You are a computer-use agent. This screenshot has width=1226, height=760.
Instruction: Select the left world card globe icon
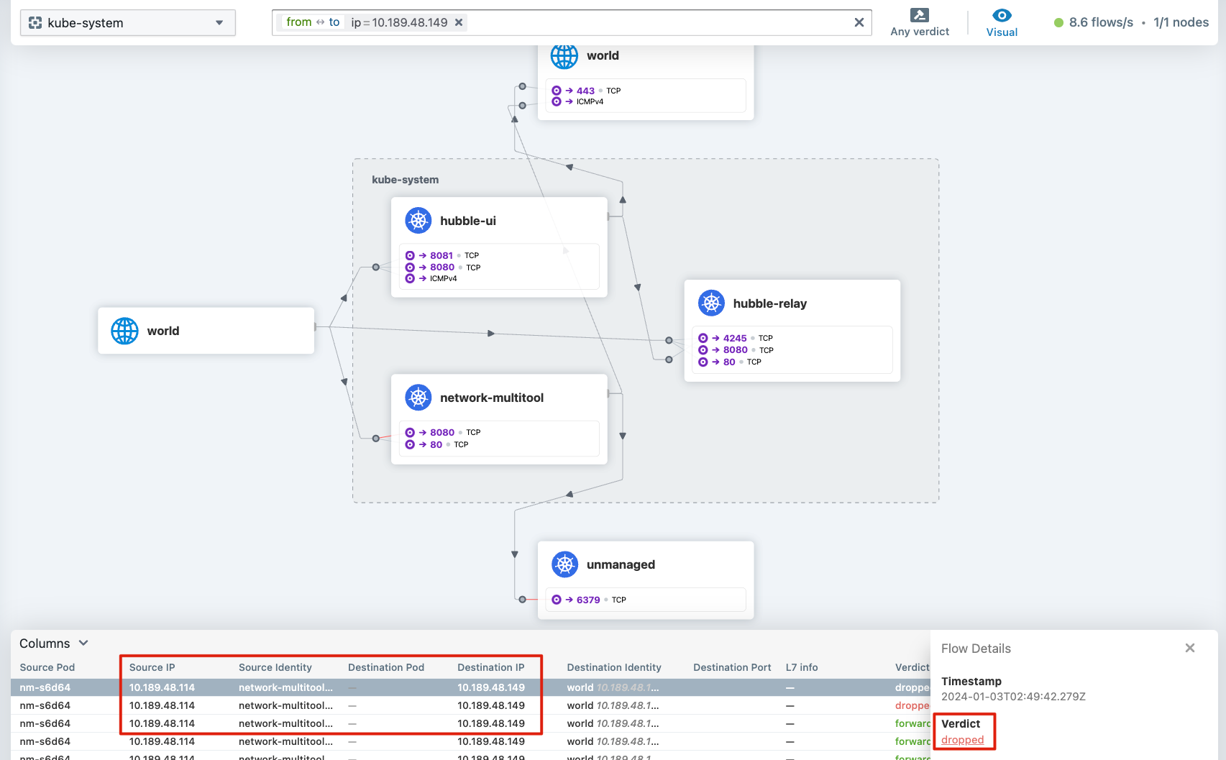click(124, 331)
